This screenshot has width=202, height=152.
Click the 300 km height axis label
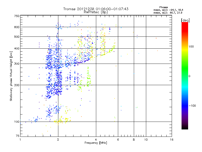coord(17,64)
